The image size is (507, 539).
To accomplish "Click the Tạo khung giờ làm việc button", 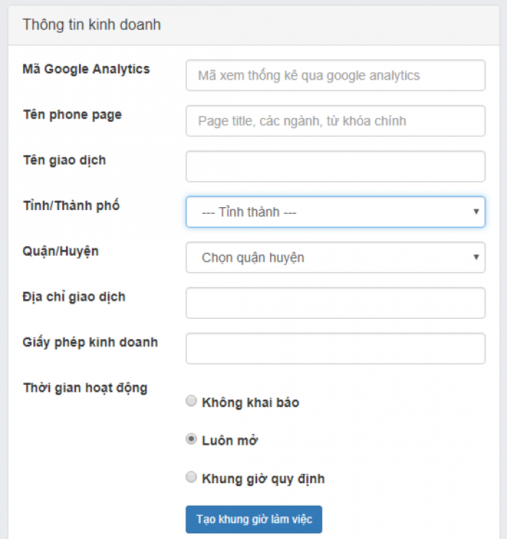I will (x=254, y=519).
